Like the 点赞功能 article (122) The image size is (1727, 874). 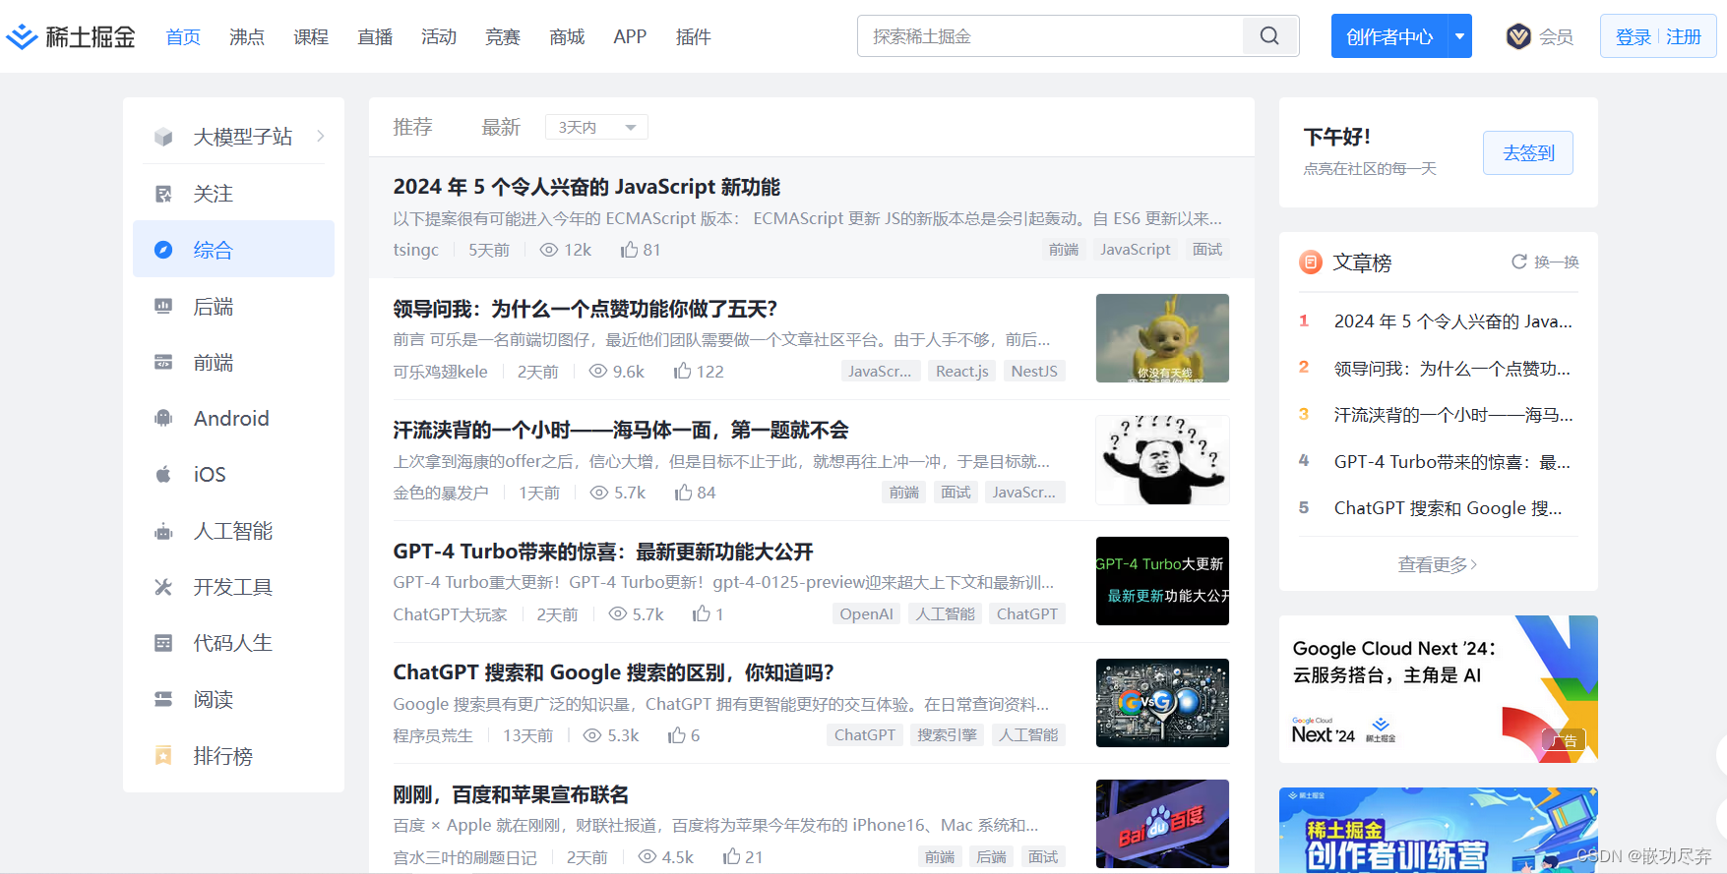coord(683,371)
